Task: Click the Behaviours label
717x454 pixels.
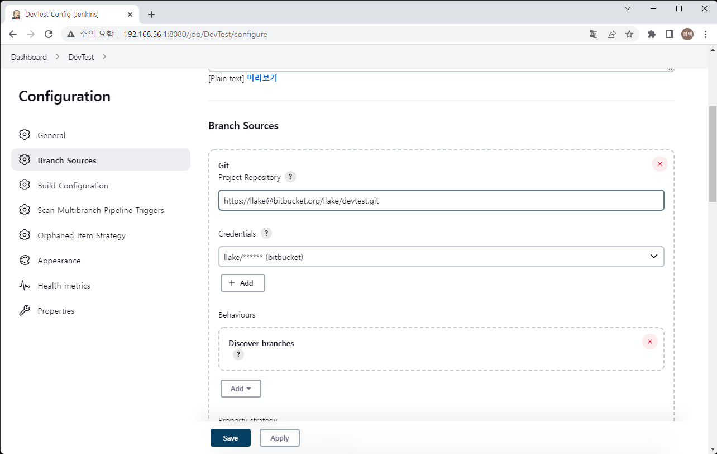Action: click(x=237, y=315)
